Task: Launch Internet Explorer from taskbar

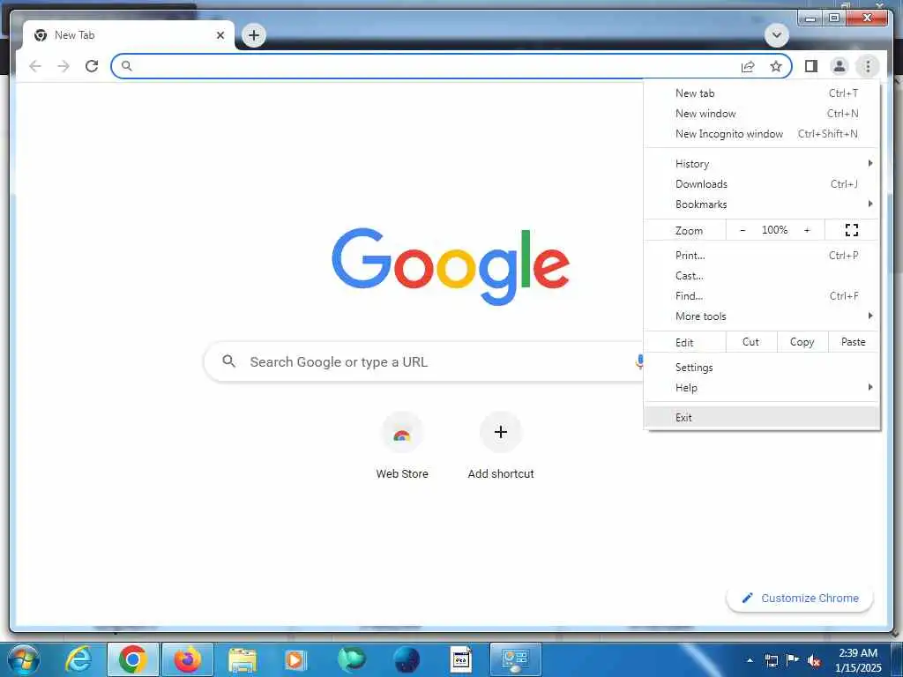Action: pyautogui.click(x=78, y=659)
